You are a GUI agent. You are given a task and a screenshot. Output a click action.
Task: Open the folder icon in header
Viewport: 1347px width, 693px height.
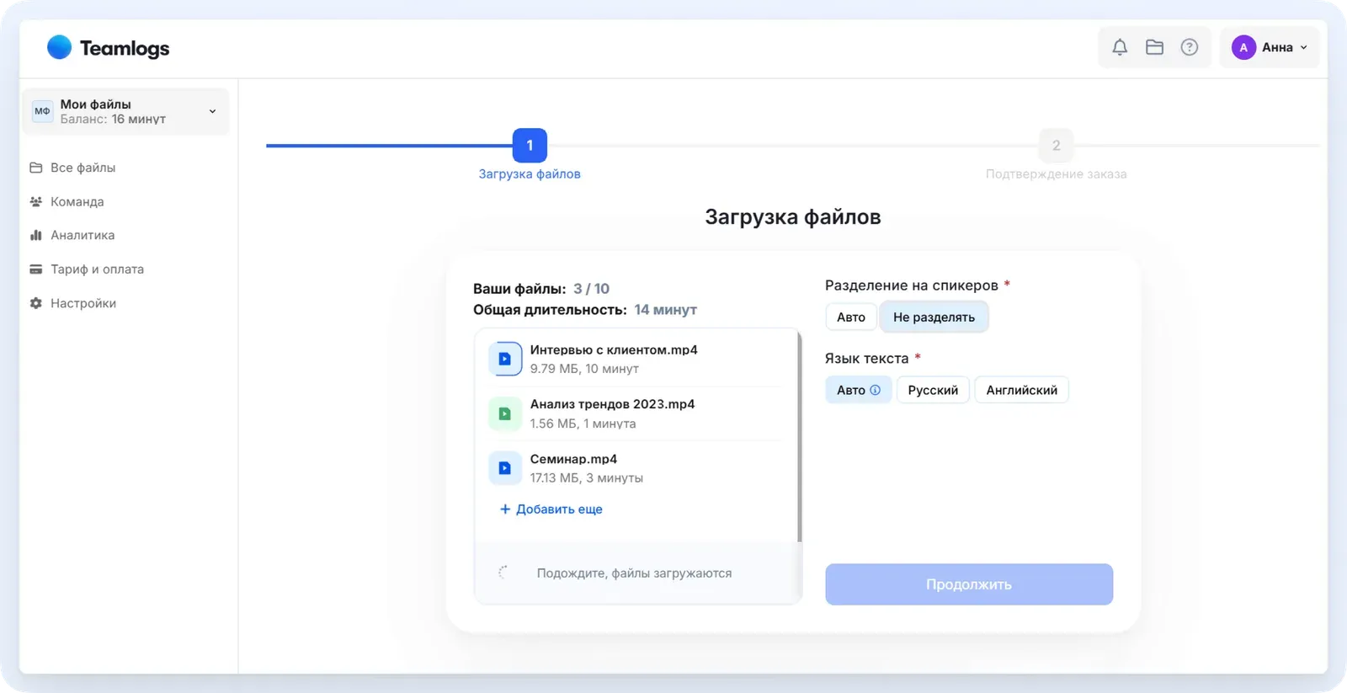pos(1154,47)
